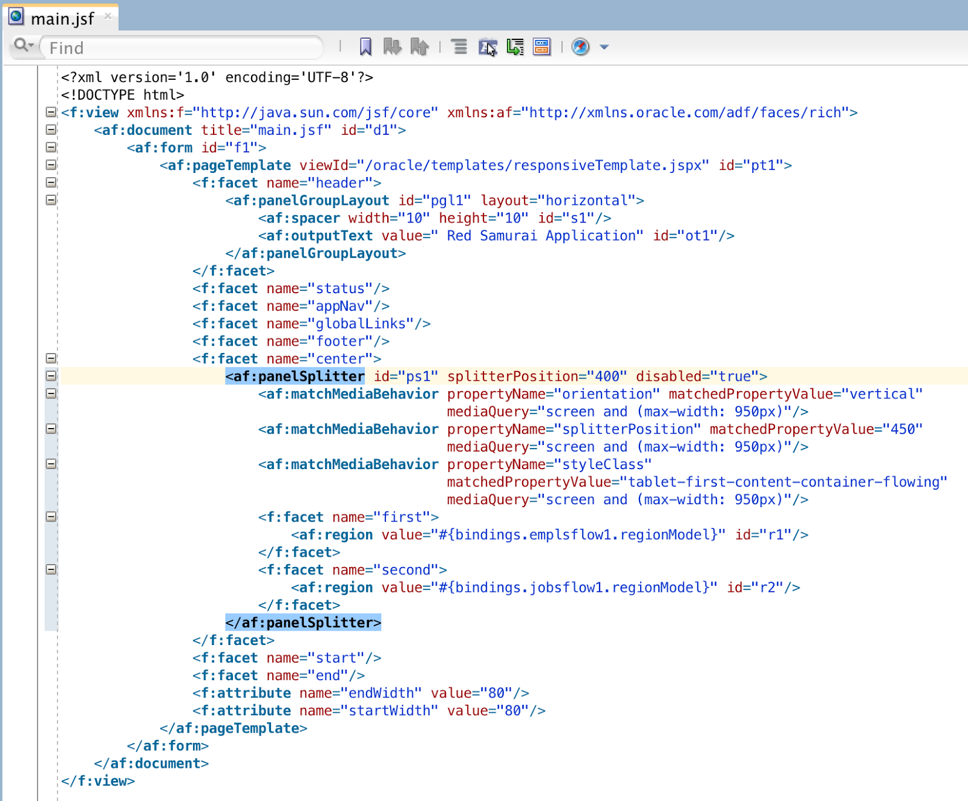This screenshot has width=968, height=801.
Task: Collapse the highlighted af:panelSplitter fold
Action: click(x=51, y=375)
